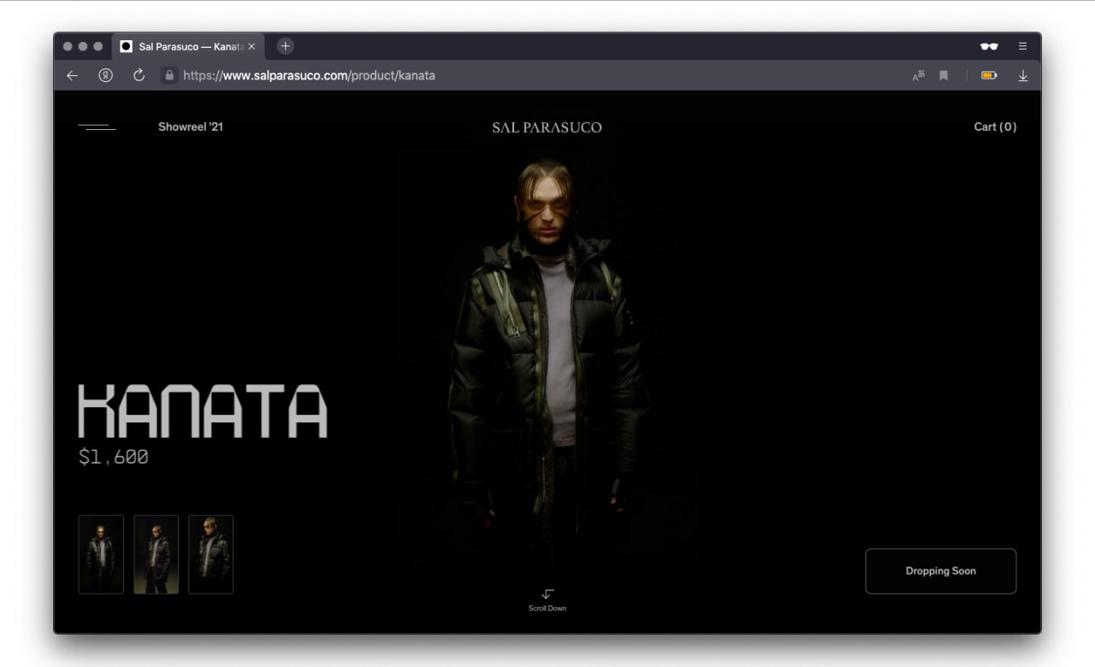Select the Sal Parasuco — Kanata tab
Image resolution: width=1095 pixels, height=667 pixels.
tap(189, 46)
